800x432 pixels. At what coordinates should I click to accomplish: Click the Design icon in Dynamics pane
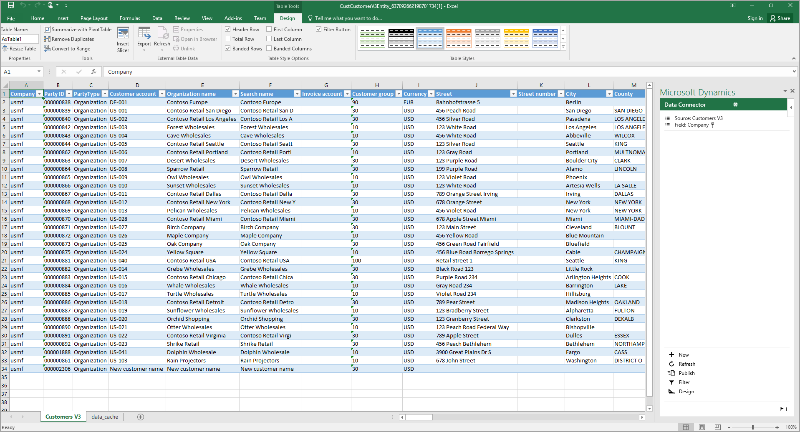click(x=671, y=391)
